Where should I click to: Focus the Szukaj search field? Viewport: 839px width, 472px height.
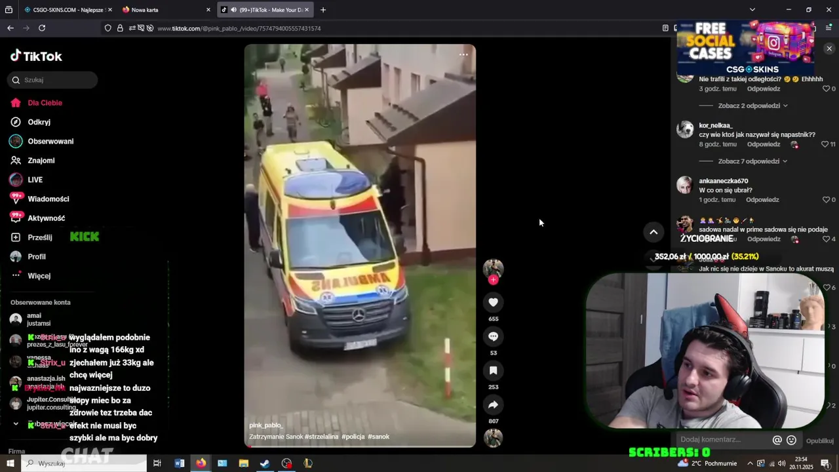tap(53, 80)
